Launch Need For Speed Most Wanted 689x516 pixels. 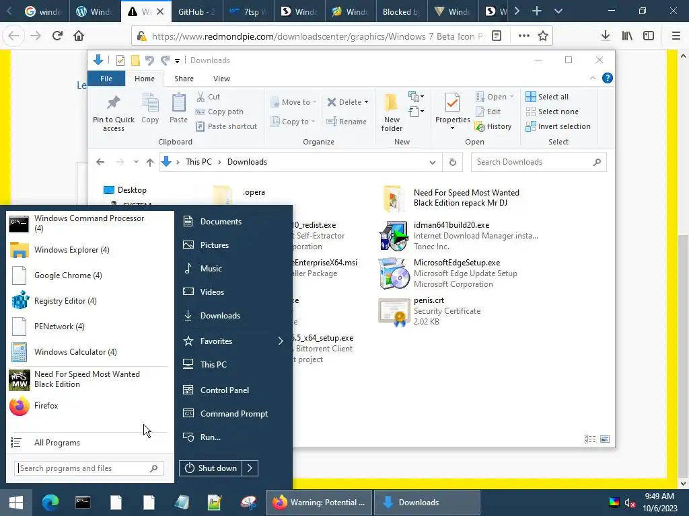click(x=88, y=379)
